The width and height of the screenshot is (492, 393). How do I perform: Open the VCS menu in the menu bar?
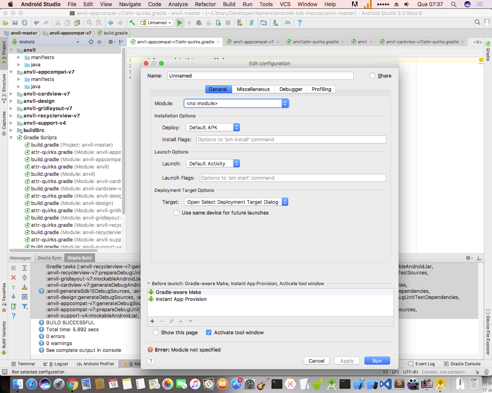285,4
